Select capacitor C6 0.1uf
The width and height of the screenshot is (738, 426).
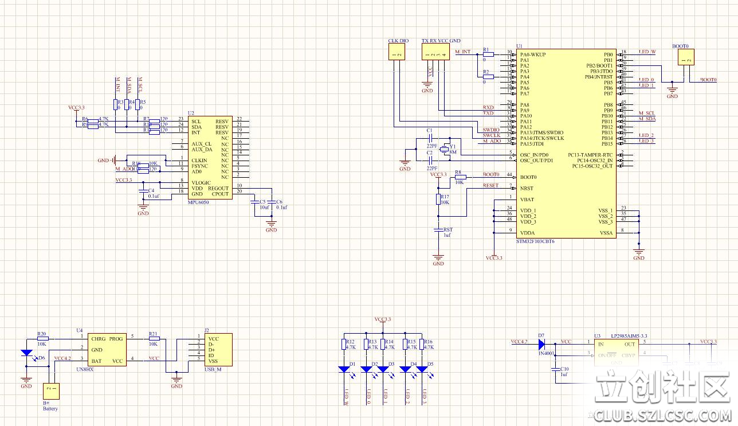coord(271,201)
